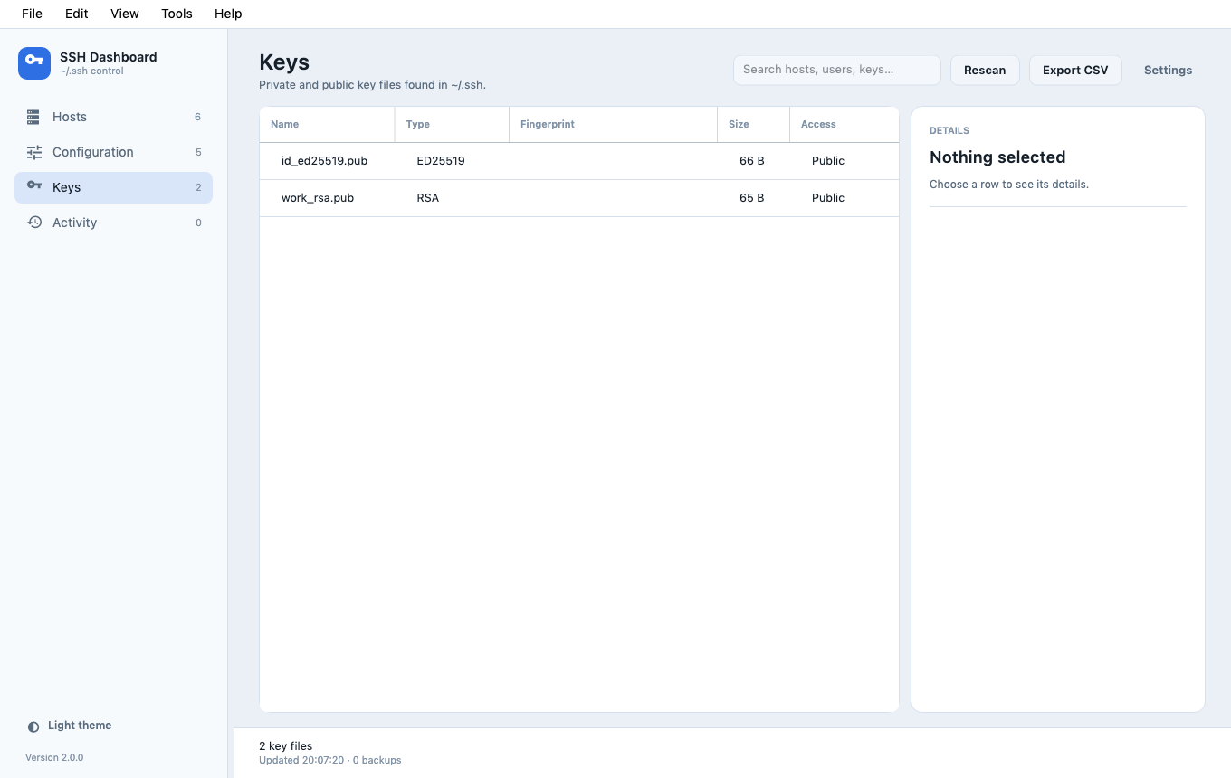Click the '2 key files' status text
Viewport: 1231px width, 778px height.
tap(286, 746)
